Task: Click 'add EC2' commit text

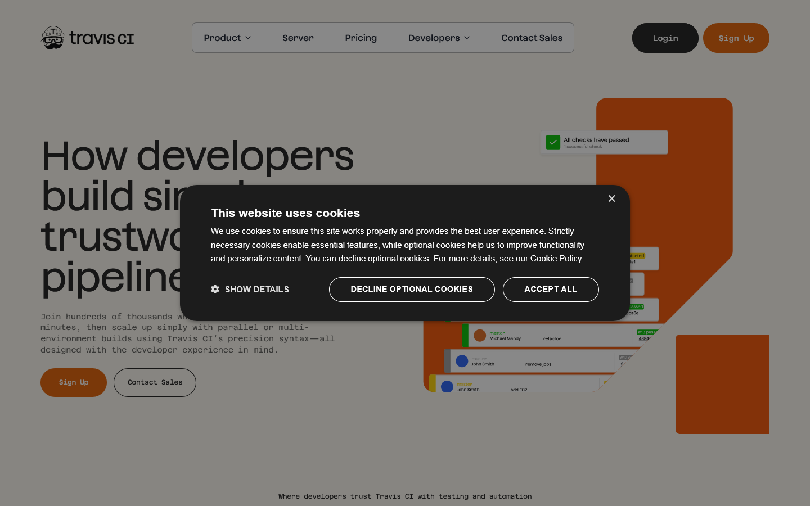Action: tap(519, 390)
